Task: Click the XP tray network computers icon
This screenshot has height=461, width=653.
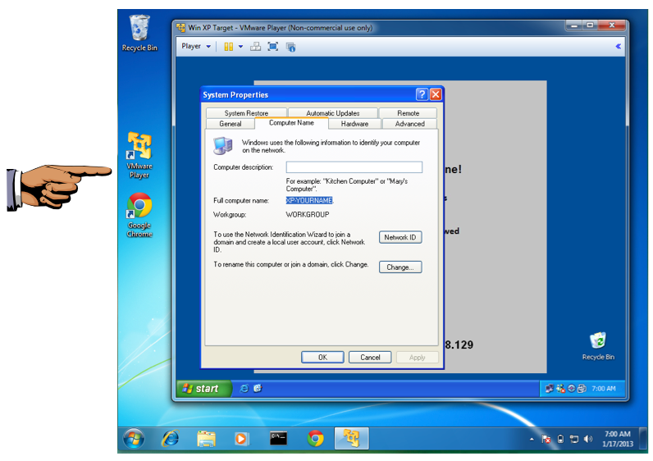Action: coord(550,389)
